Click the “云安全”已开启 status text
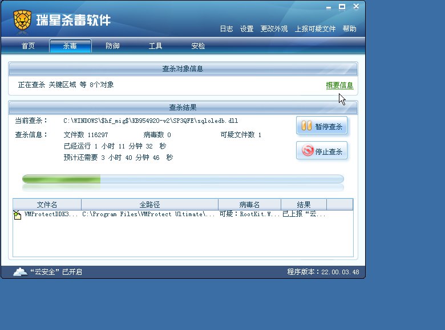445x330 pixels. coord(56,272)
